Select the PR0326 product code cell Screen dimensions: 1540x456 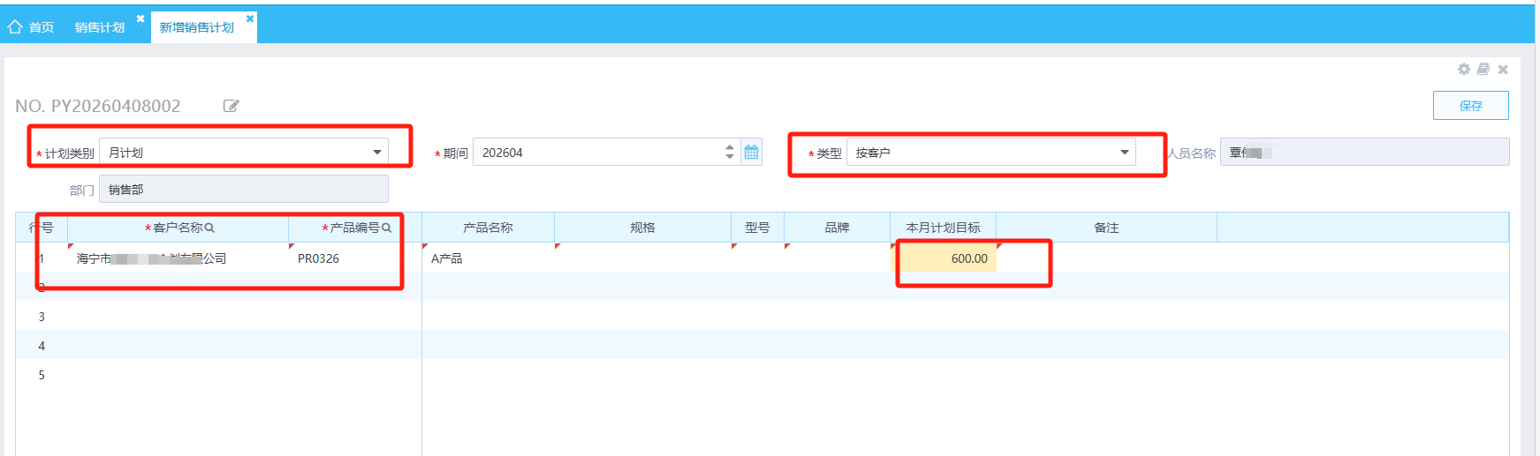coord(355,258)
